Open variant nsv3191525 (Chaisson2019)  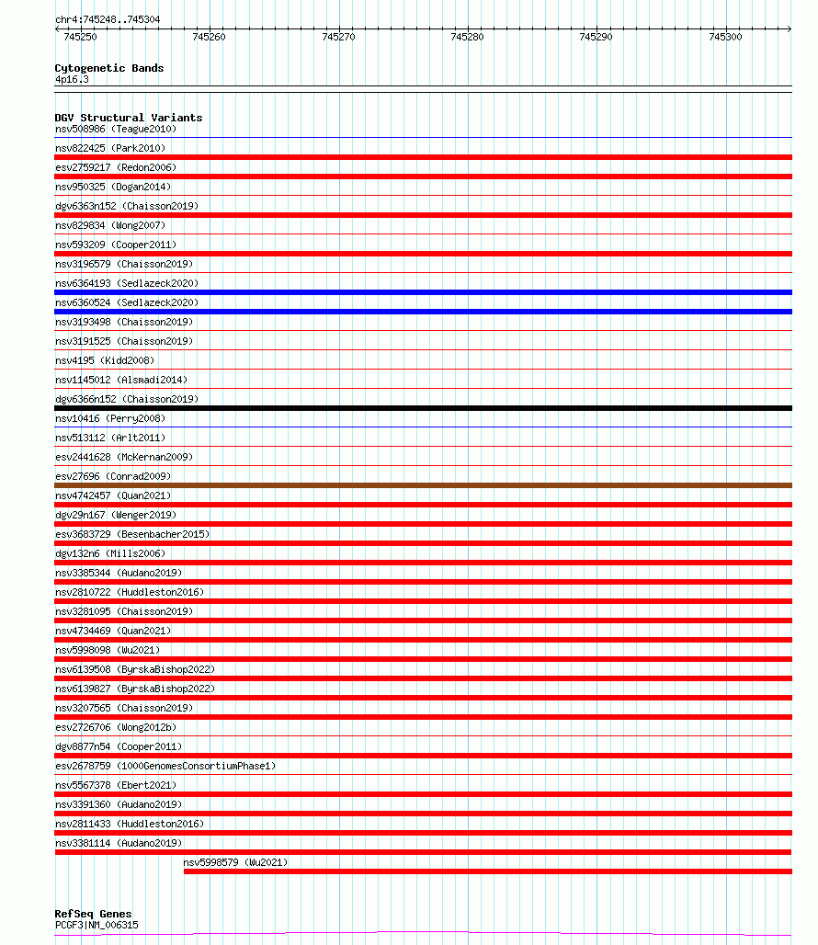[x=124, y=341]
